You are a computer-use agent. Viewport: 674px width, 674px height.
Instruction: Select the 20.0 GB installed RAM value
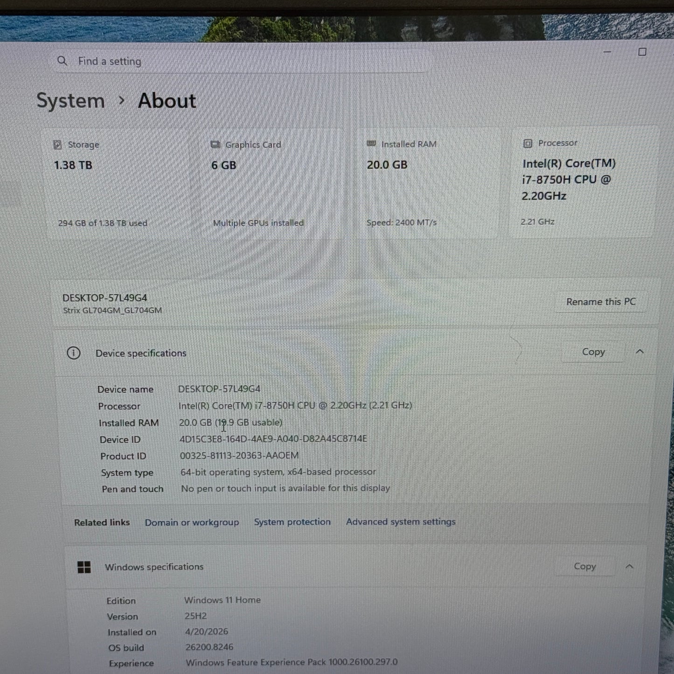[387, 165]
